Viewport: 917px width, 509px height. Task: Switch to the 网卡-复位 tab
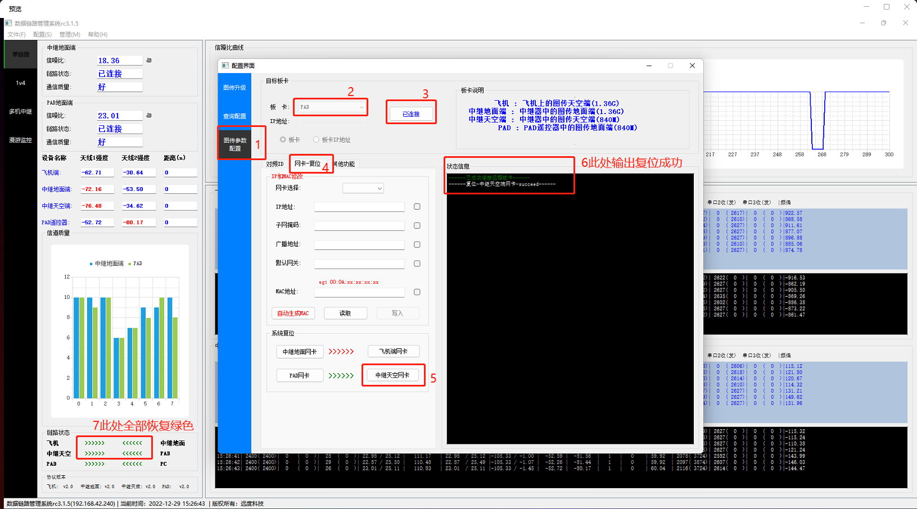coord(308,164)
